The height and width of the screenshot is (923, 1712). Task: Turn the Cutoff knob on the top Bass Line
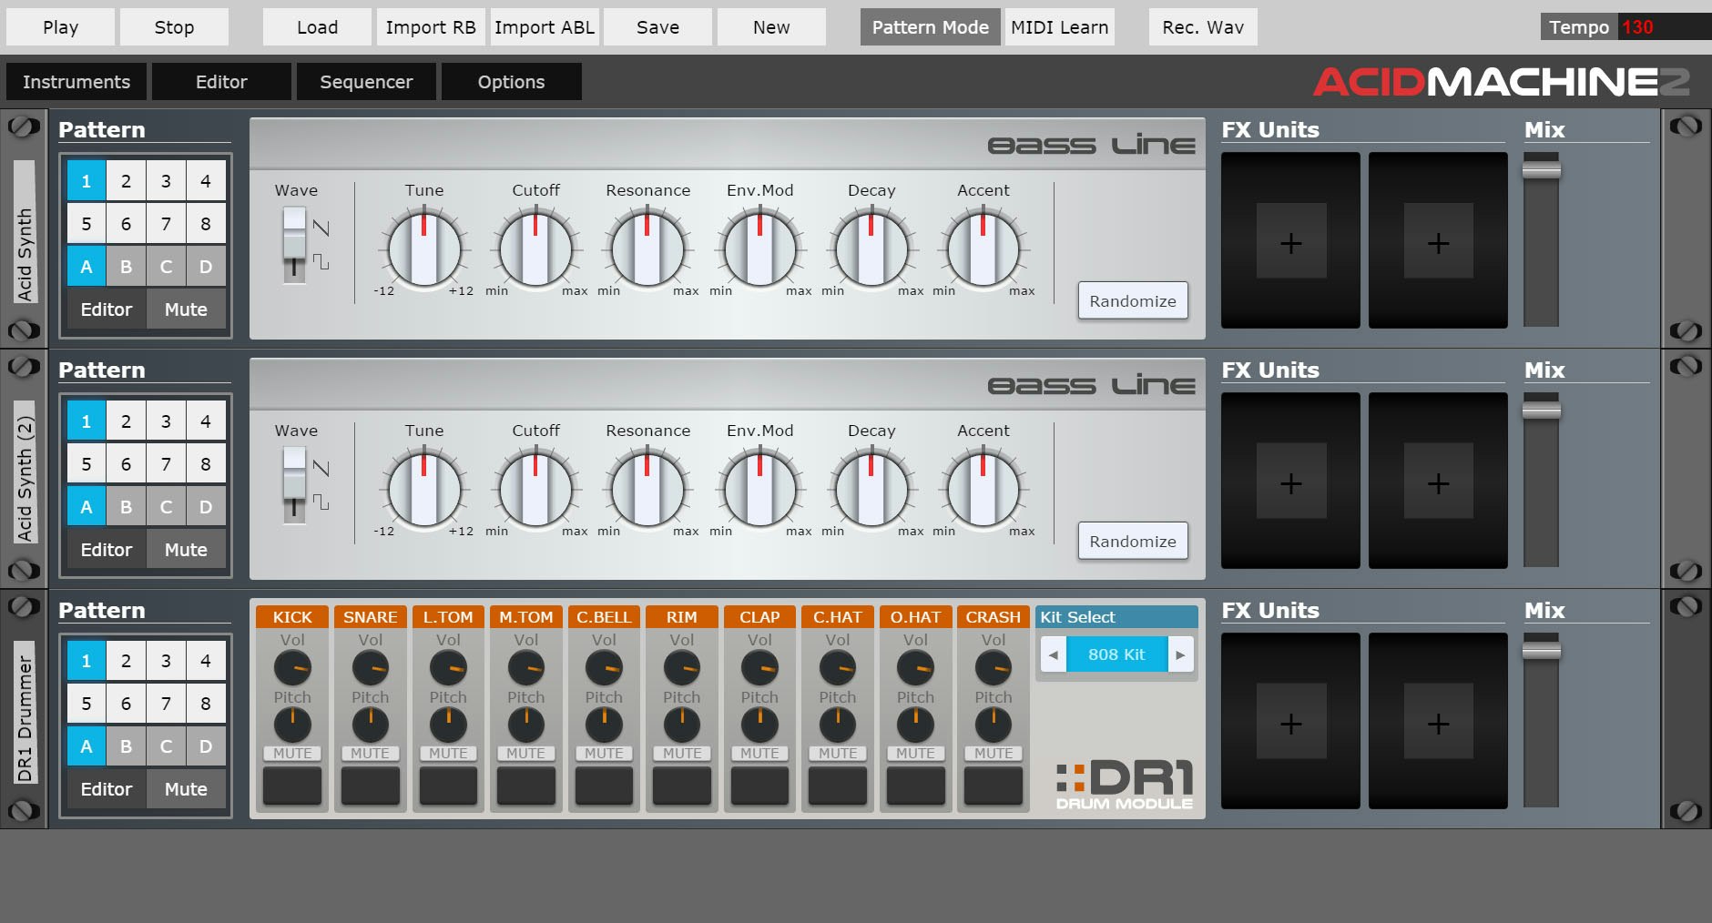point(535,248)
